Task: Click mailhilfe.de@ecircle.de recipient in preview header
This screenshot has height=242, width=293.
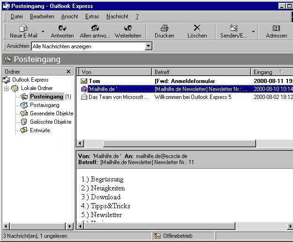Action: [162, 156]
